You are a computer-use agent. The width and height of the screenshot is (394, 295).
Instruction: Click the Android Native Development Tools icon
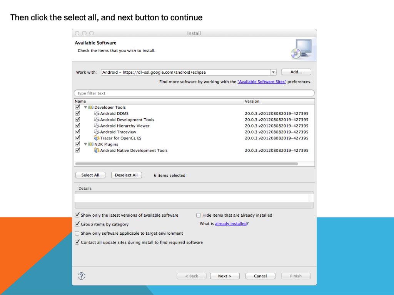(97, 150)
